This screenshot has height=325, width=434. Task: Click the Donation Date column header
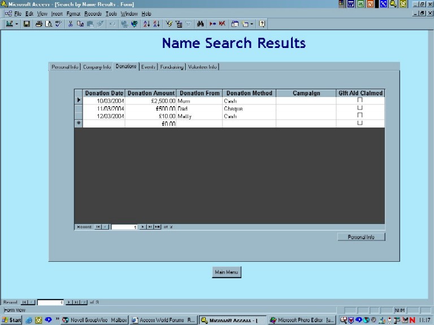pyautogui.click(x=104, y=93)
